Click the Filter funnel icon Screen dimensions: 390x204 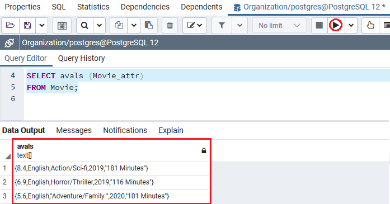click(222, 25)
